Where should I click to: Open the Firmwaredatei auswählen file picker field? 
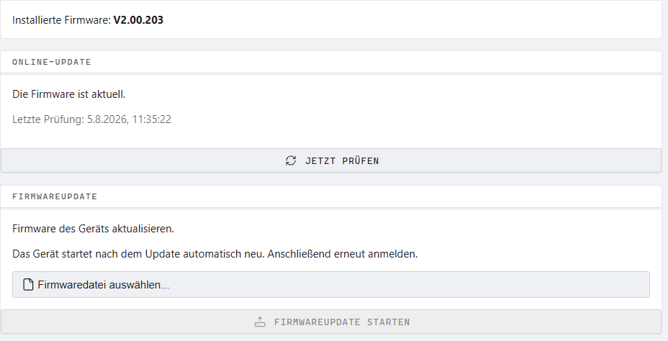tap(331, 284)
